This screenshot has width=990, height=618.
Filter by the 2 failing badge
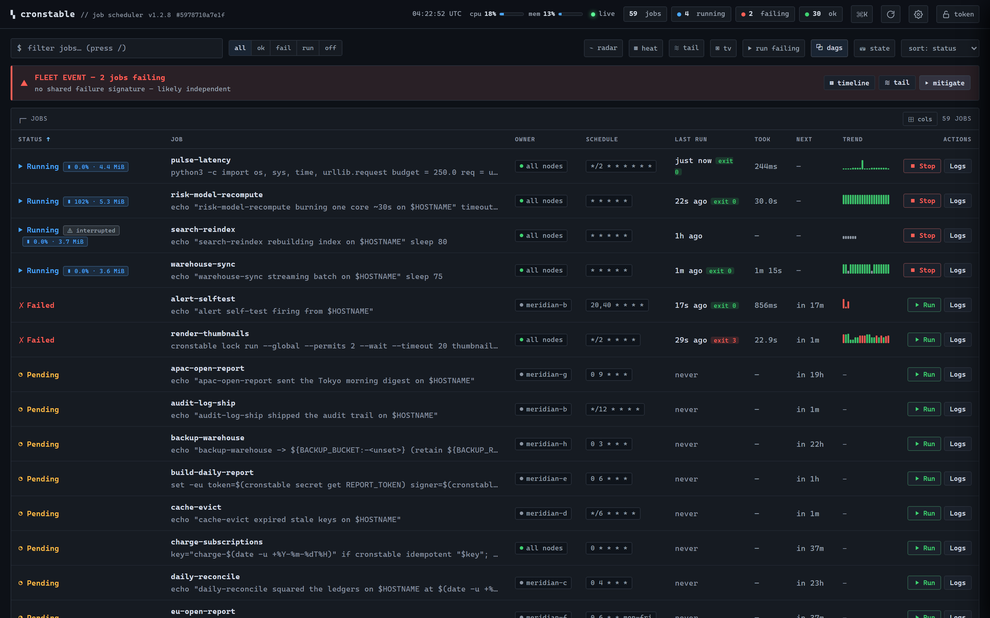(765, 14)
